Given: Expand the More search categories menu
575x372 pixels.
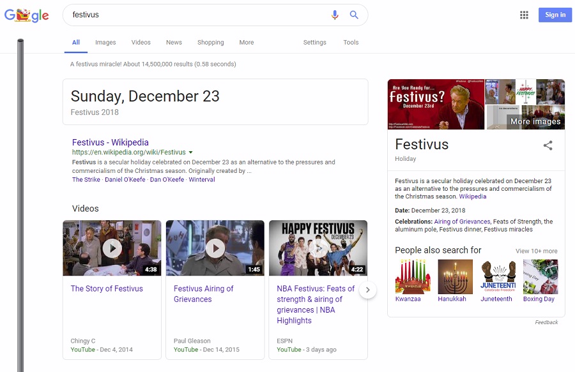Looking at the screenshot, I should (x=247, y=43).
